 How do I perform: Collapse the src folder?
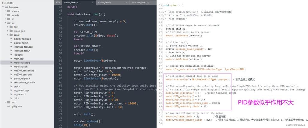click(x=5, y=23)
